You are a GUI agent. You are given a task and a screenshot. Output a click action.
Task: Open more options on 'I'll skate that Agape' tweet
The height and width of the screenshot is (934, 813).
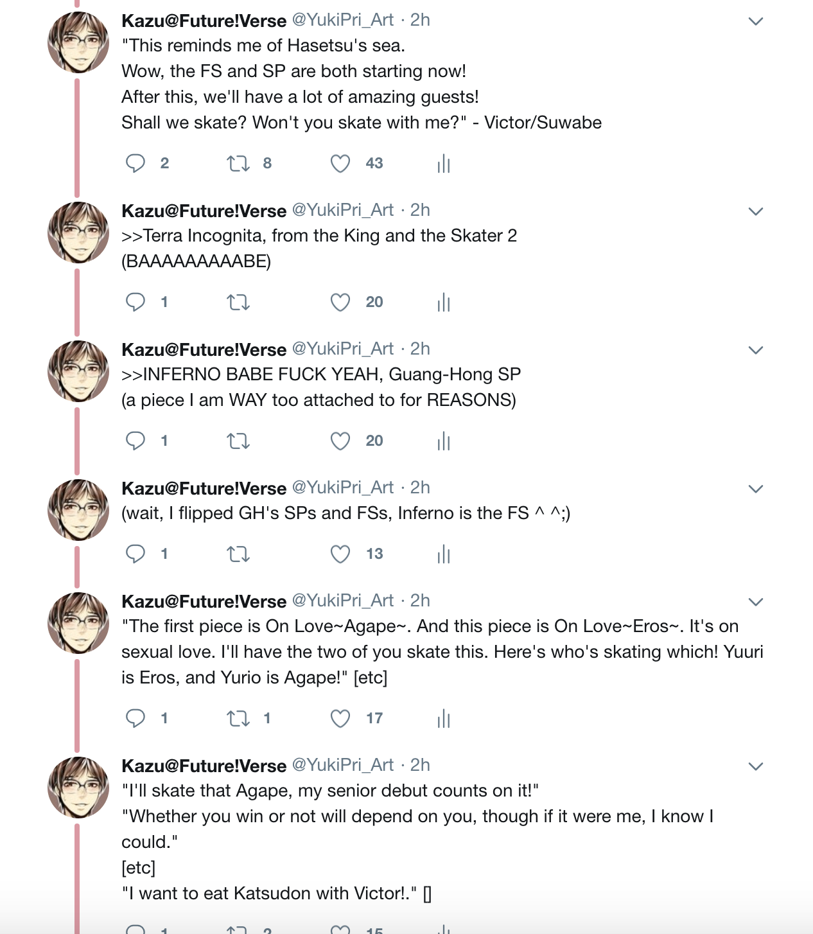(x=756, y=766)
